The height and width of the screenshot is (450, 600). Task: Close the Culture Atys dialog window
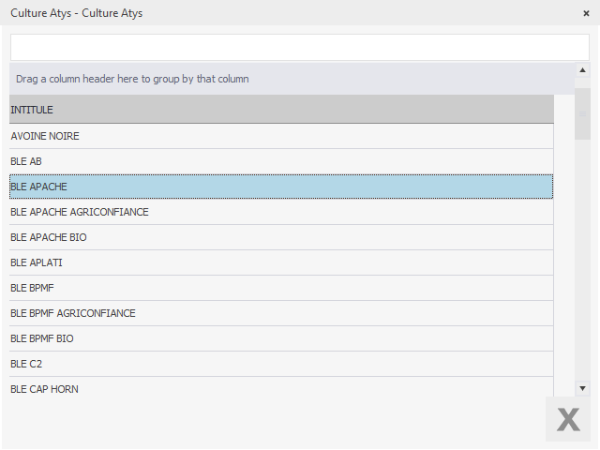[x=586, y=14]
